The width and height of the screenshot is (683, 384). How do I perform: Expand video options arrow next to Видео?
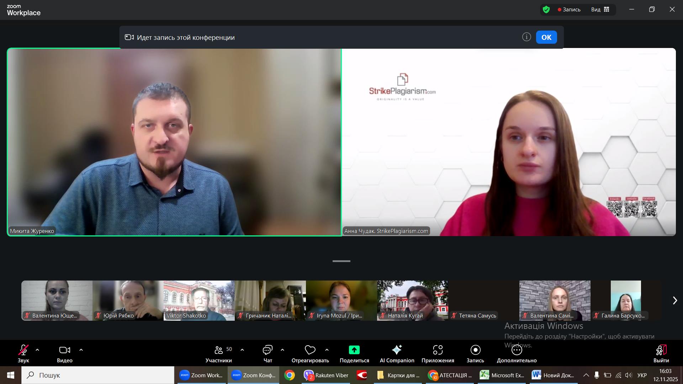[x=81, y=350]
